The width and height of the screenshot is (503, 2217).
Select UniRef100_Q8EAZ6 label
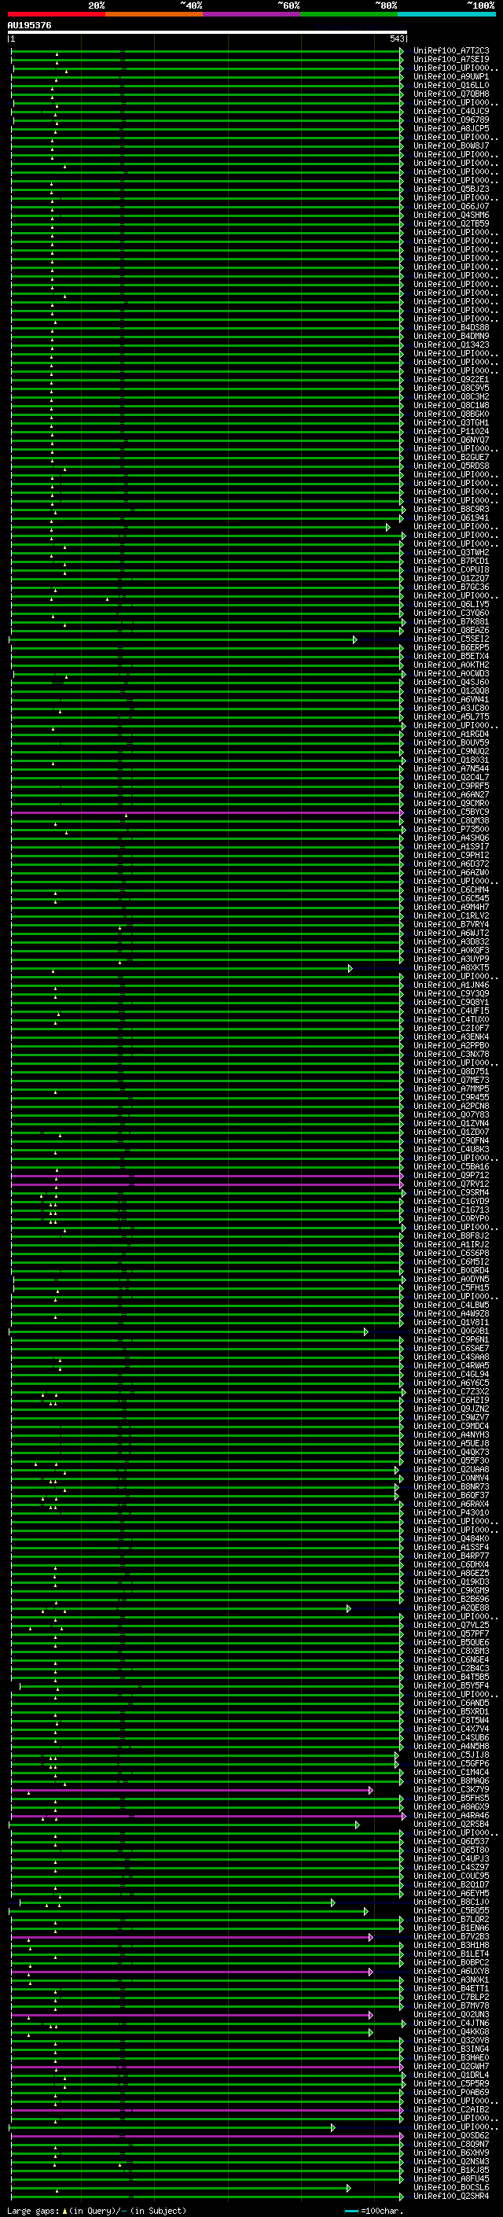tap(451, 630)
